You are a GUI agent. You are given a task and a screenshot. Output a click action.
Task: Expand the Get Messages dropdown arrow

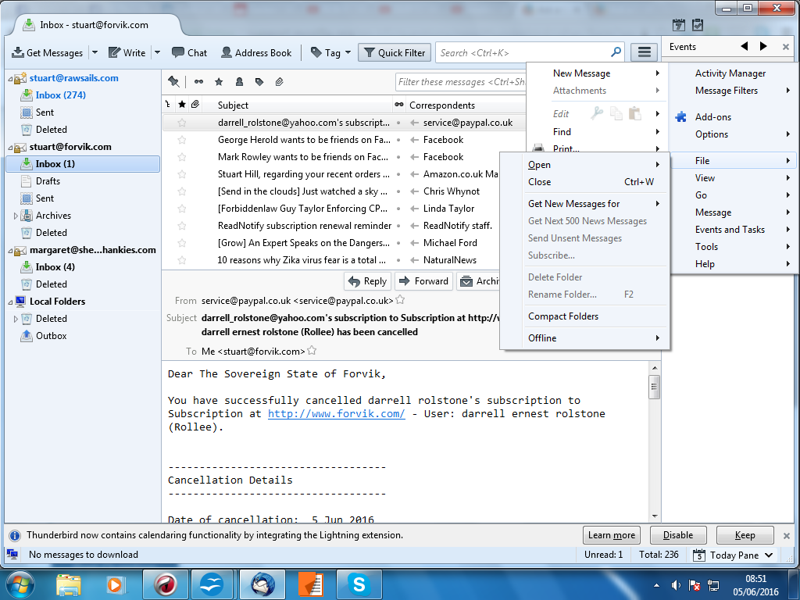click(x=95, y=52)
